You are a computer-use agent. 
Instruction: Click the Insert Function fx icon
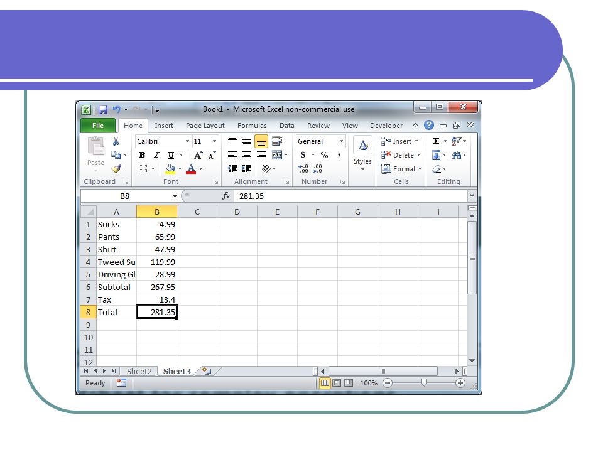coord(226,196)
